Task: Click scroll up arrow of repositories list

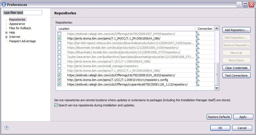Action: pyautogui.click(x=217, y=28)
